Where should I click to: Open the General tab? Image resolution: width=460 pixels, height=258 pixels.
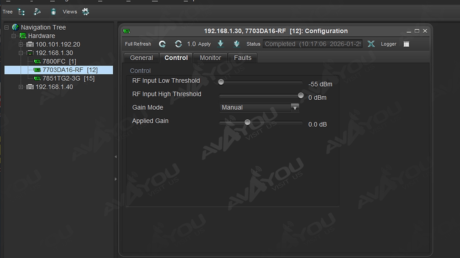[x=141, y=58]
